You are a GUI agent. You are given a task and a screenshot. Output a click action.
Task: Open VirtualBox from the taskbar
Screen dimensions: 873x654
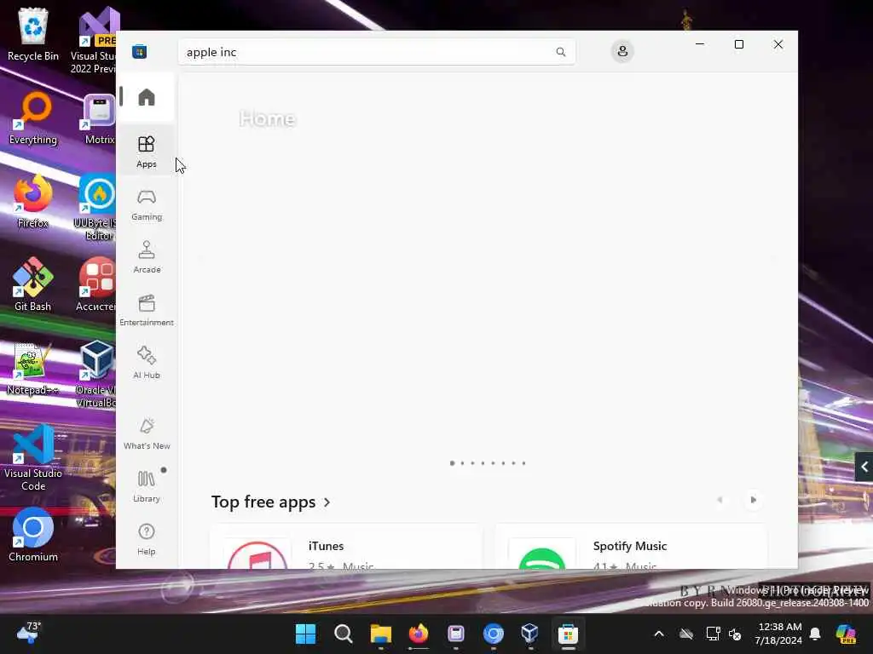(x=530, y=634)
